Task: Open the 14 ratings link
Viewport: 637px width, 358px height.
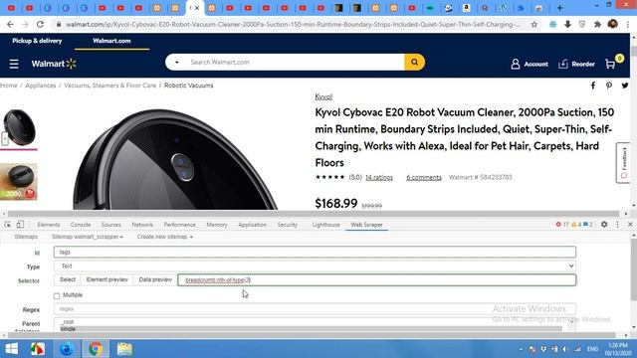Action: 379,177
